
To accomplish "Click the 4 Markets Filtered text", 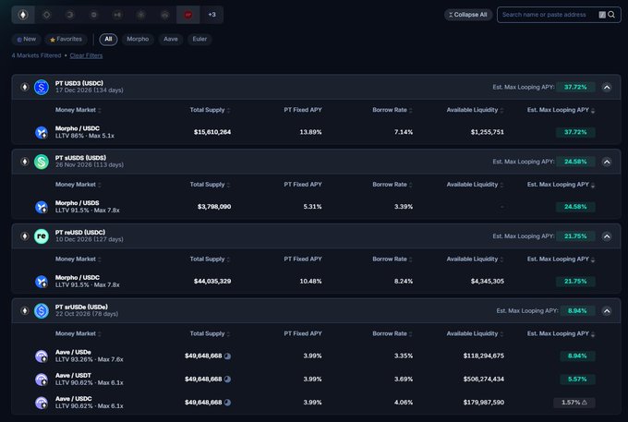I will click(36, 55).
